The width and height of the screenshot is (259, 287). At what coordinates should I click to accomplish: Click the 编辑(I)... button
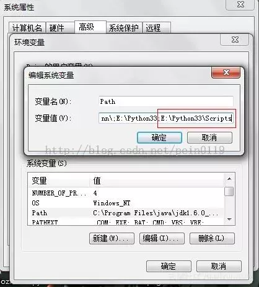coord(162,239)
